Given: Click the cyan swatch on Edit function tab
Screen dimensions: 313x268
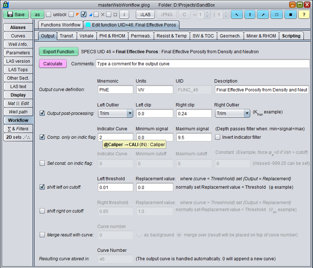Looking at the screenshot, I should coord(88,25).
